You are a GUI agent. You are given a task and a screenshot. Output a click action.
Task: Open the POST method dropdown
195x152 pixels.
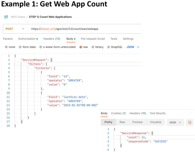[x=15, y=29]
